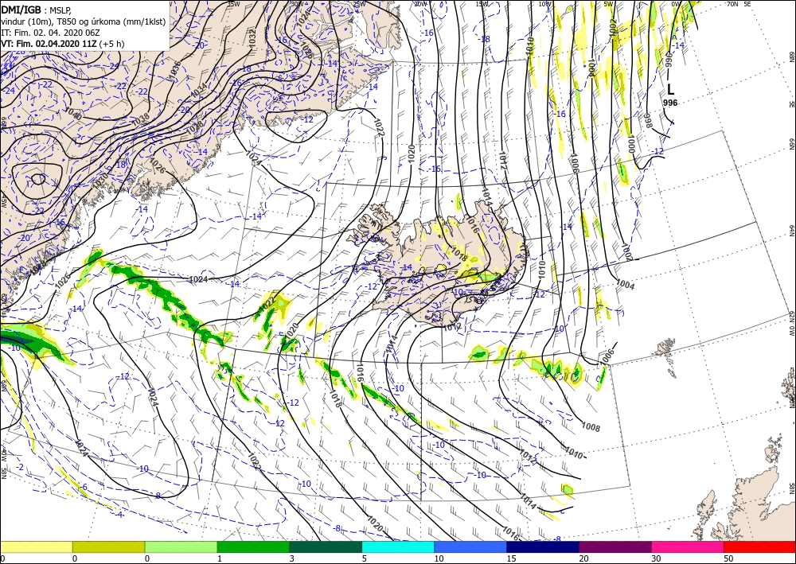Pick the bright blue legend swatch
The image size is (796, 564).
click(x=470, y=546)
